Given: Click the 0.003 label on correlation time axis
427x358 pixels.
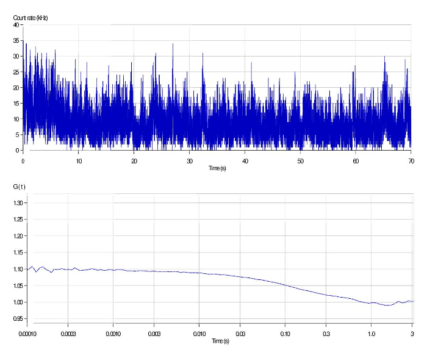Looking at the screenshot, I should pyautogui.click(x=154, y=334).
